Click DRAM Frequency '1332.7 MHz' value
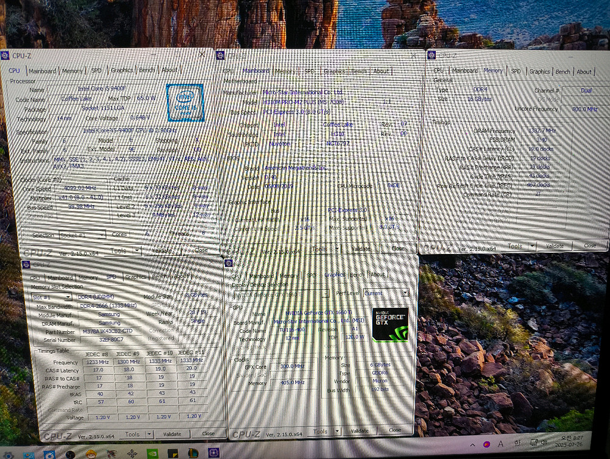The image size is (610, 459). coord(542,130)
